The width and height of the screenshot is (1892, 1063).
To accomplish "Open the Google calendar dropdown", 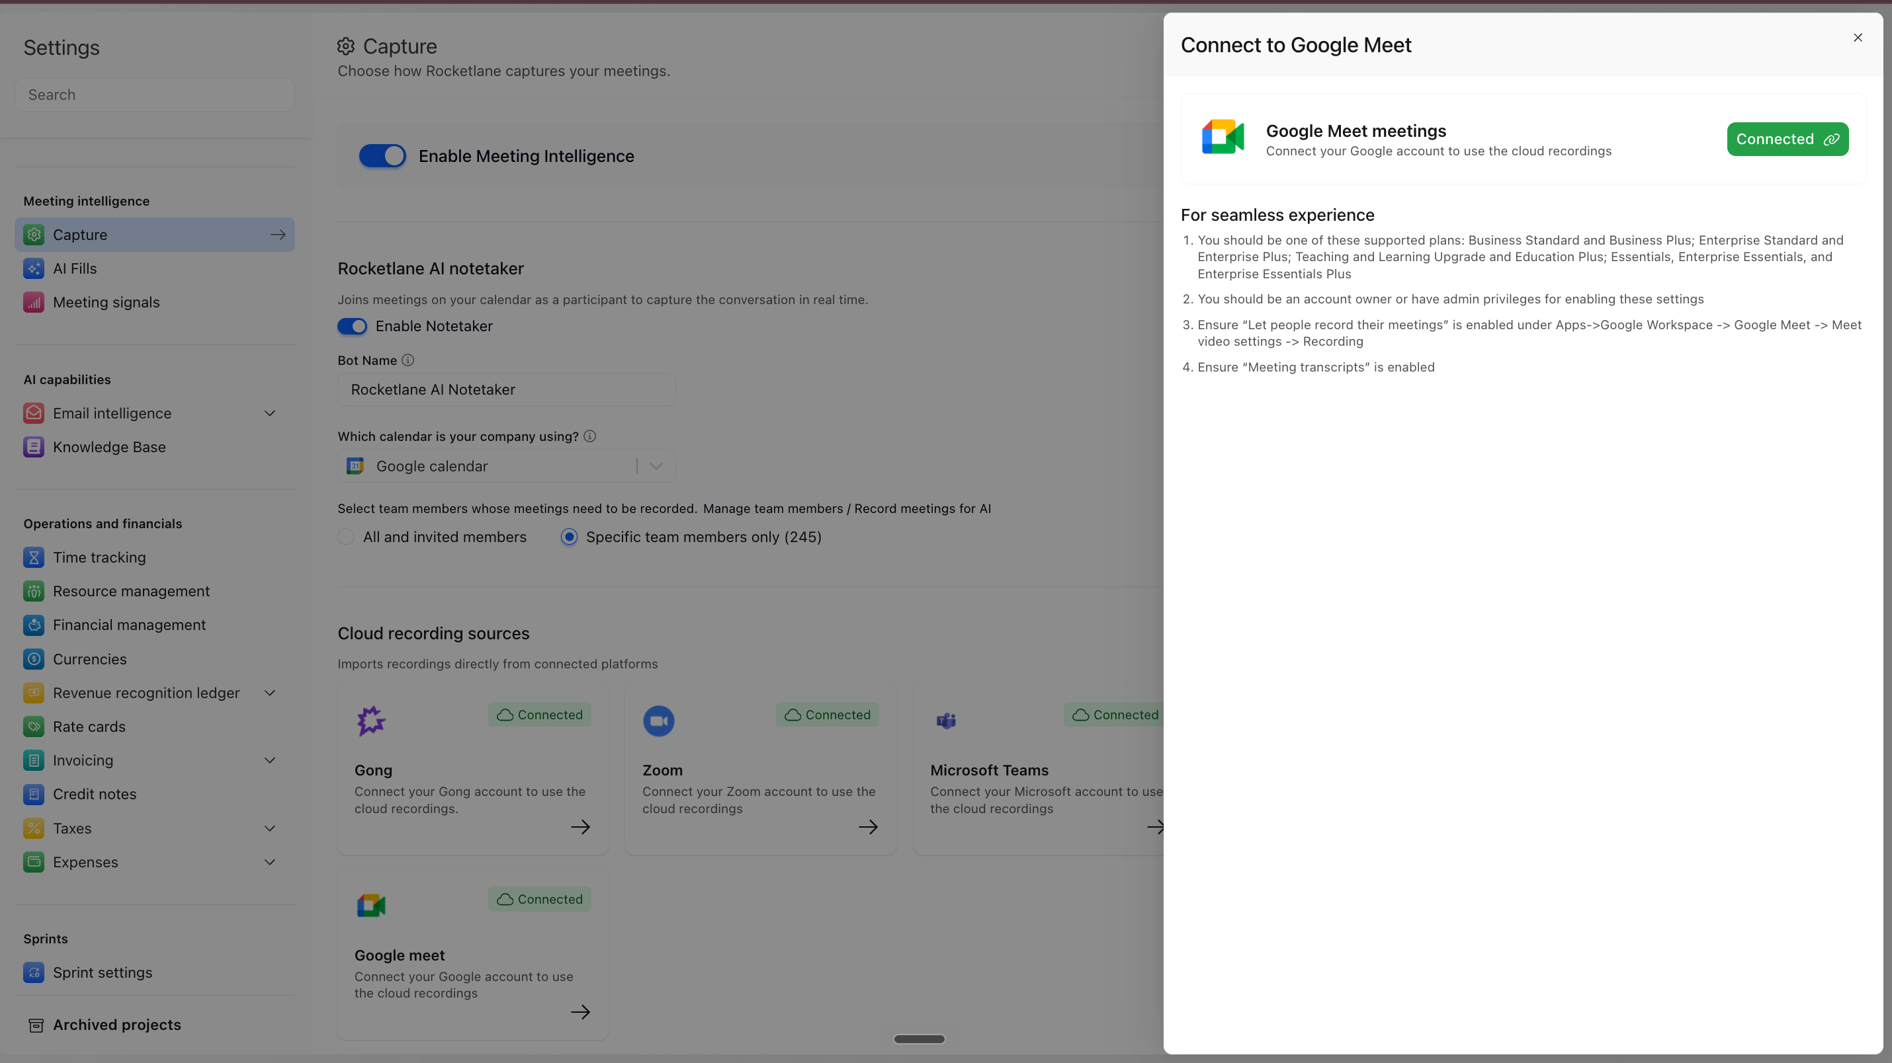I will pyautogui.click(x=506, y=466).
